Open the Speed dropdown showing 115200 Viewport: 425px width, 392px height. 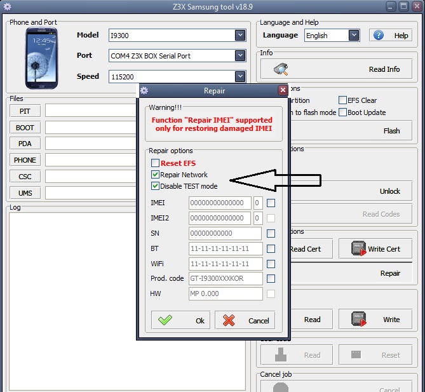tap(240, 76)
